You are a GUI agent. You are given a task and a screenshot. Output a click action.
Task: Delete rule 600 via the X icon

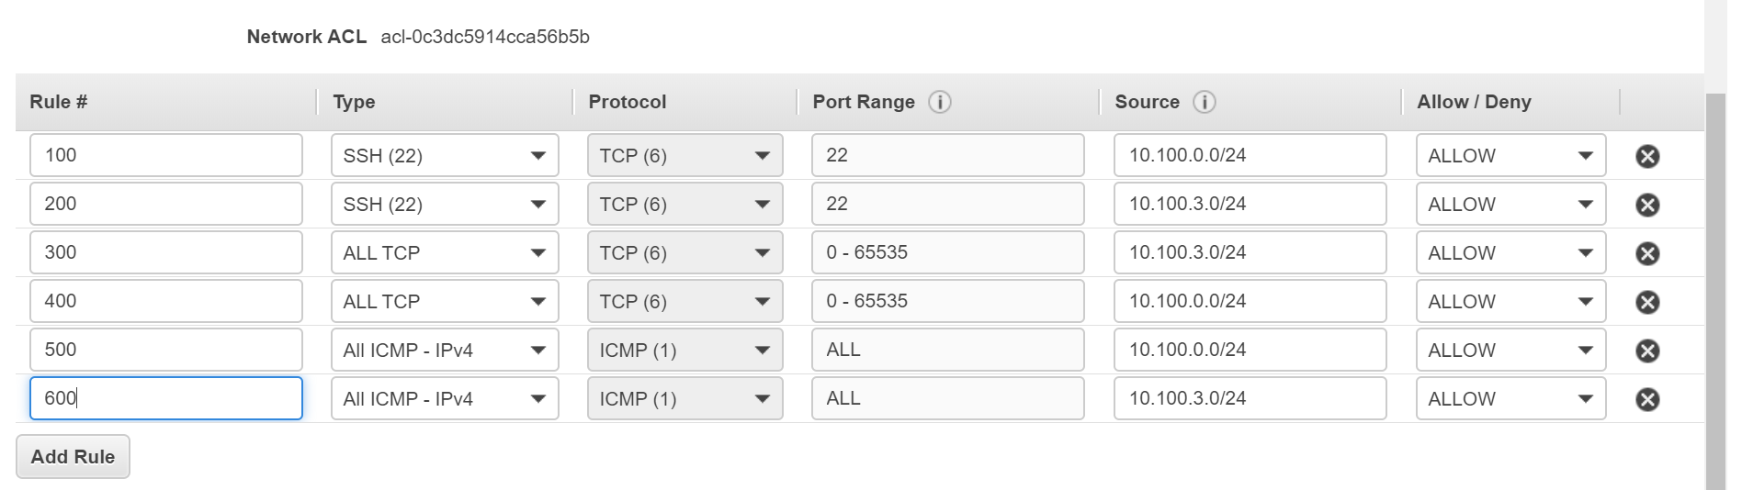1647,399
